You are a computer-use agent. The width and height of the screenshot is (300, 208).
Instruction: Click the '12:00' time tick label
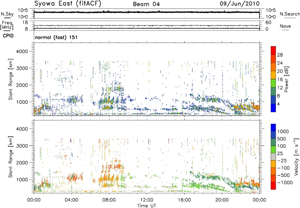click(x=147, y=200)
